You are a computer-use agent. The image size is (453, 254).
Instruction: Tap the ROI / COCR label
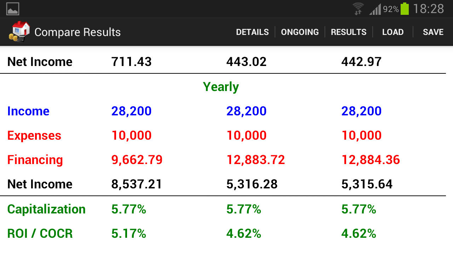coord(40,234)
